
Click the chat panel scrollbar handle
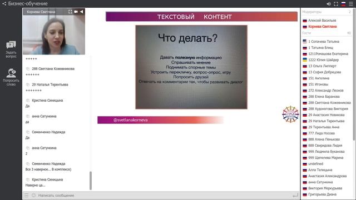click(x=91, y=181)
